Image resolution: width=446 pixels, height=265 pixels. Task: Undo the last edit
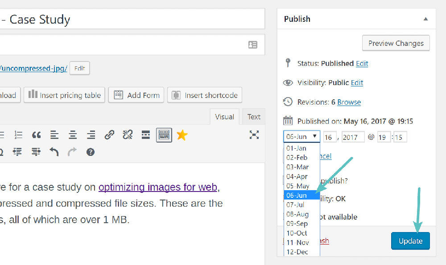(x=54, y=152)
